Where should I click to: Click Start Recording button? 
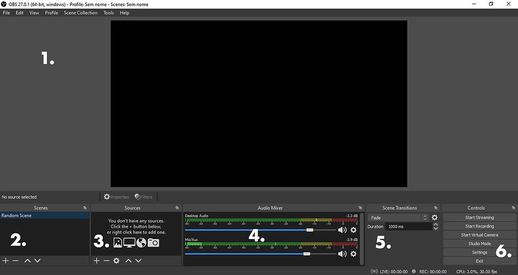point(480,226)
